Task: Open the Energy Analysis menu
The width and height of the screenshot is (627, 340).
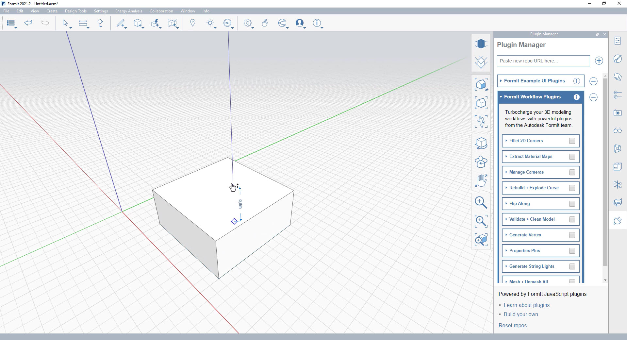Action: [128, 11]
